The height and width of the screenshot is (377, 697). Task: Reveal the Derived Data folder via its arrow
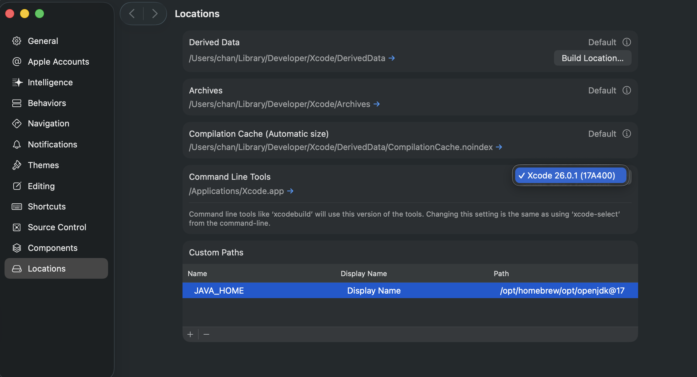(x=392, y=58)
